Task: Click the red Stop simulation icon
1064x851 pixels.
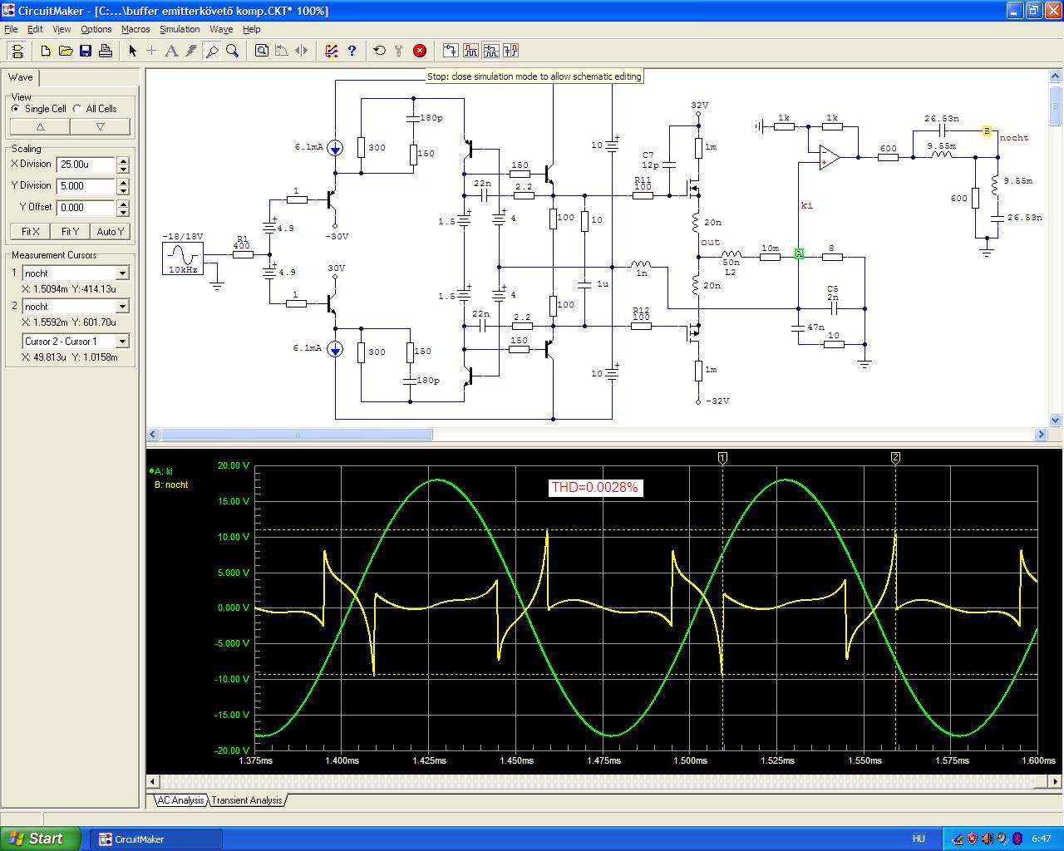Action: 420,51
